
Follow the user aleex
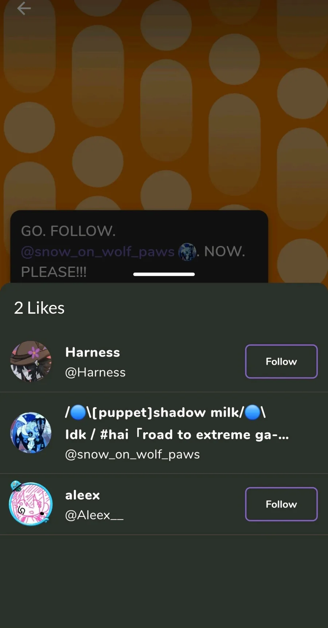coord(281,504)
